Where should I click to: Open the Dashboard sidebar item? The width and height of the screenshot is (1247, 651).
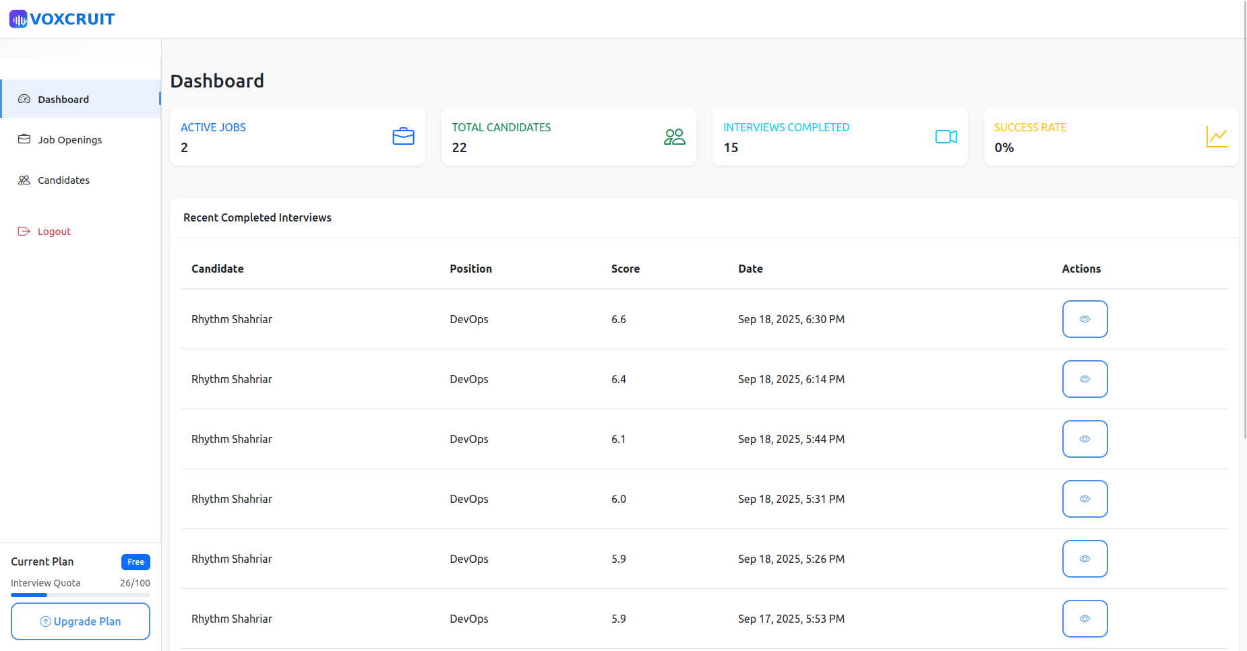63,99
